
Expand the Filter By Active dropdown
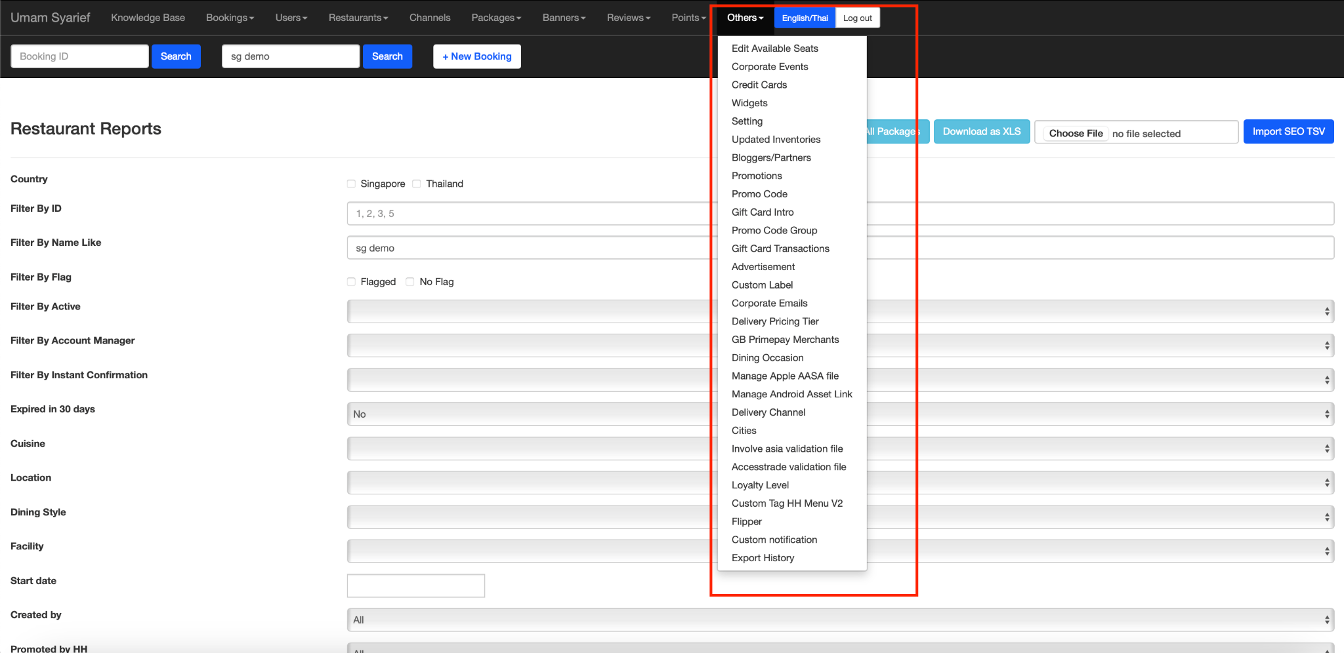click(x=525, y=311)
